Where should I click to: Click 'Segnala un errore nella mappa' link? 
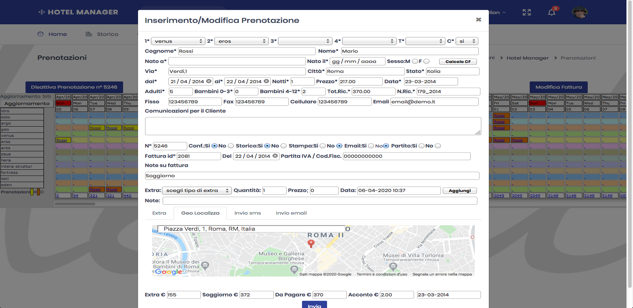442,274
